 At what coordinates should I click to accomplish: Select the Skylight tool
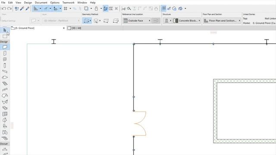point(5,108)
